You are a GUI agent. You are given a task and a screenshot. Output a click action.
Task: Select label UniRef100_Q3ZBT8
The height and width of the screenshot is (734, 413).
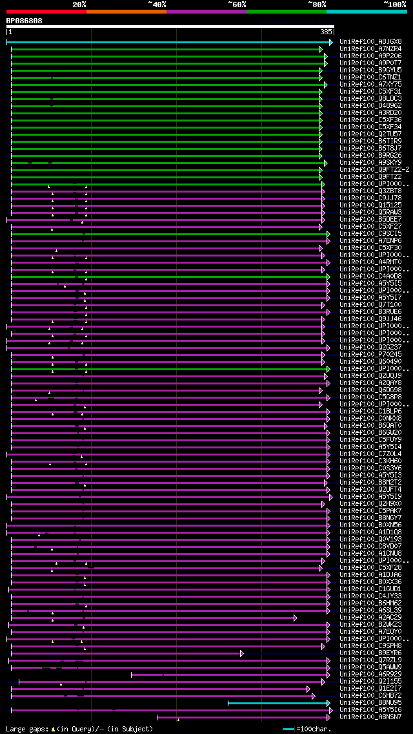coord(370,191)
